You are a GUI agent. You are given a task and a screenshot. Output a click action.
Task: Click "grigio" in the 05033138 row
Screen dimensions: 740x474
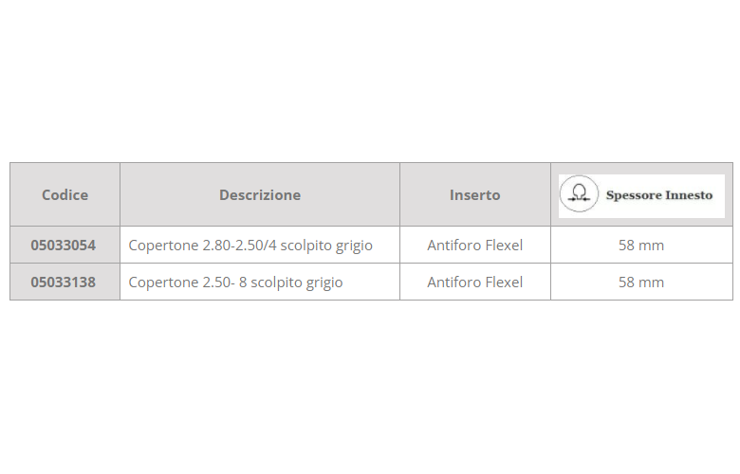tap(324, 283)
